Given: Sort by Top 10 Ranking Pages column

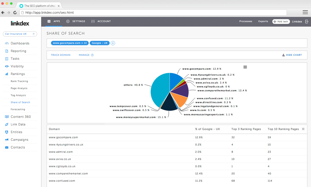Looking at the screenshot, I should pos(283,129).
